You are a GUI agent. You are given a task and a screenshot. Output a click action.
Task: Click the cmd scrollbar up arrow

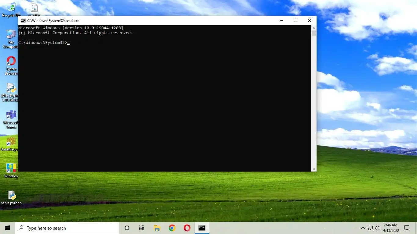(314, 28)
